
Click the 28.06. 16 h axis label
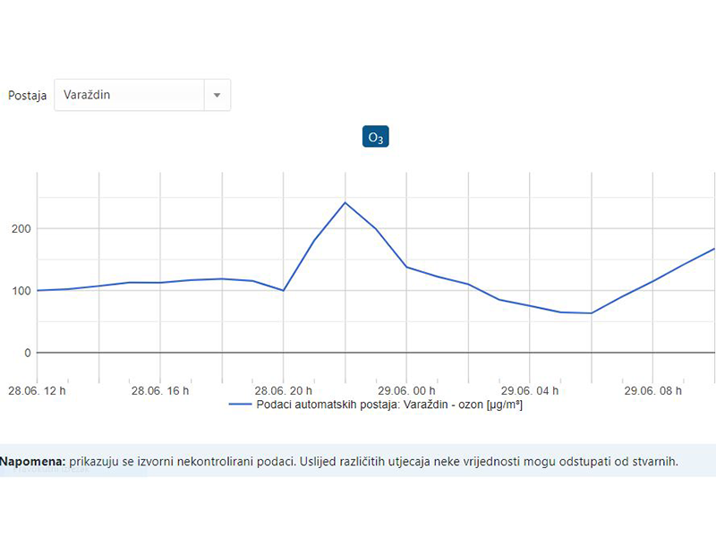[161, 391]
